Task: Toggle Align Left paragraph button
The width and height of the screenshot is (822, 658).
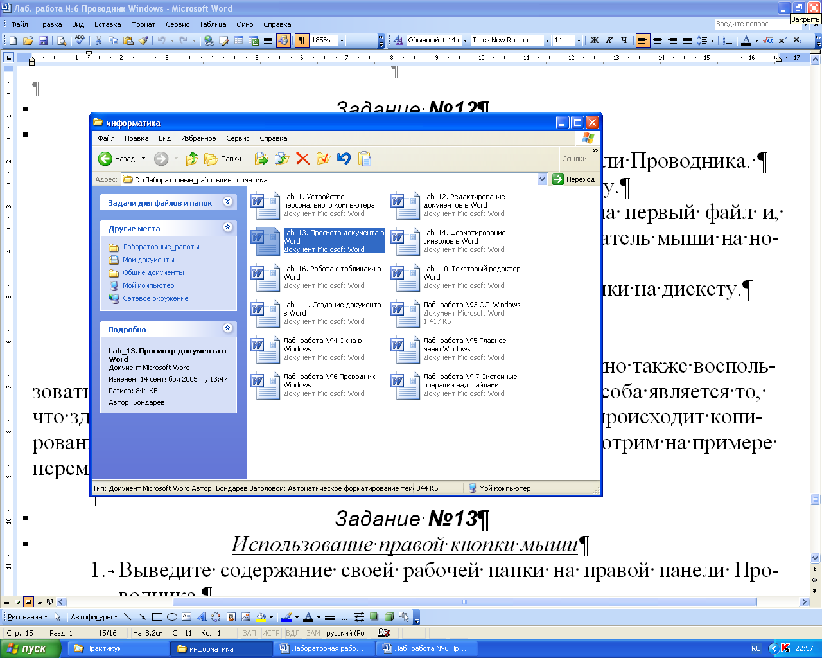Action: pyautogui.click(x=643, y=40)
